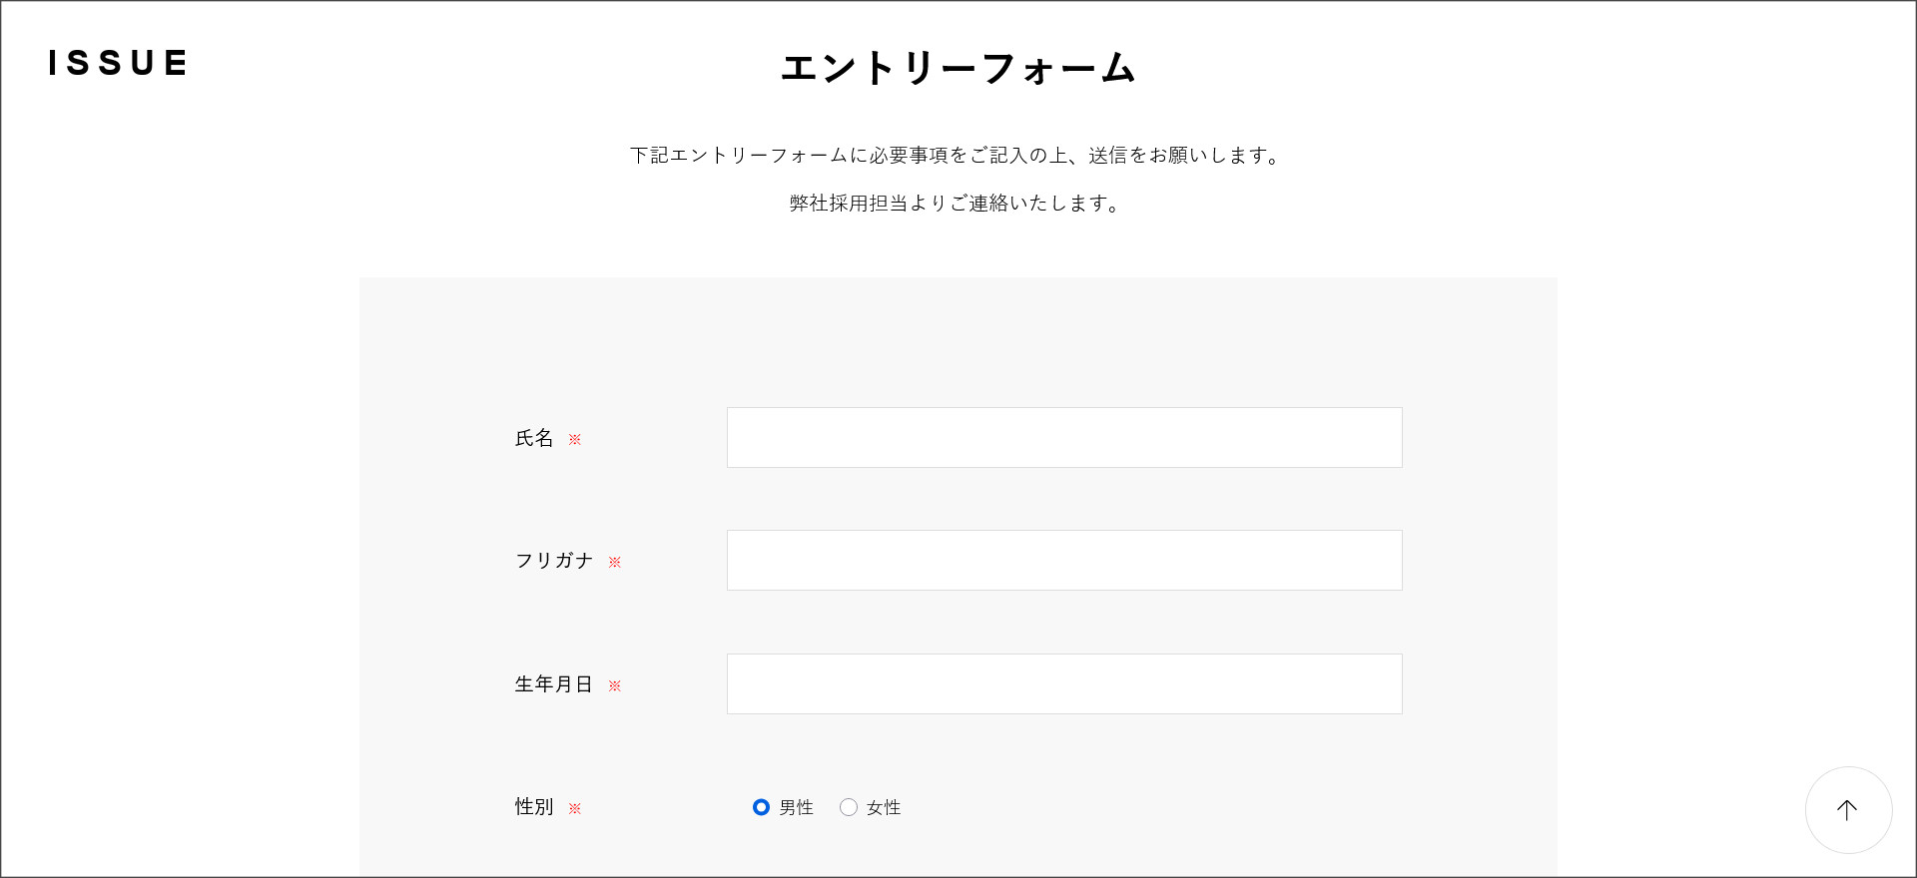The height and width of the screenshot is (878, 1917).
Task: Click the 男性 option label text
Action: pyautogui.click(x=797, y=807)
